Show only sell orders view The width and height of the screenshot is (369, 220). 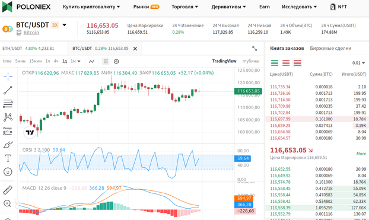click(x=286, y=63)
